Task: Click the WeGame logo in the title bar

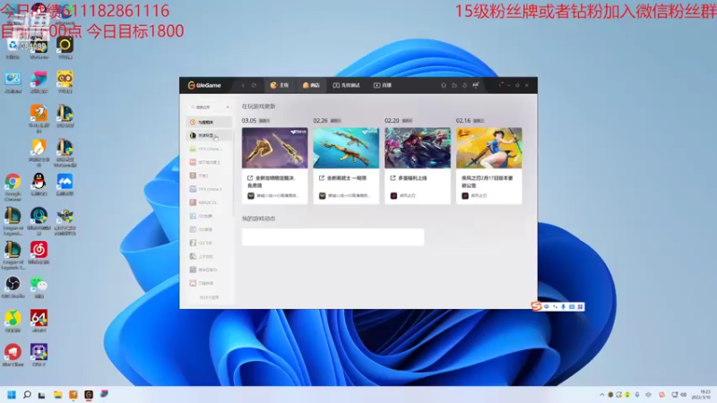Action: point(204,85)
